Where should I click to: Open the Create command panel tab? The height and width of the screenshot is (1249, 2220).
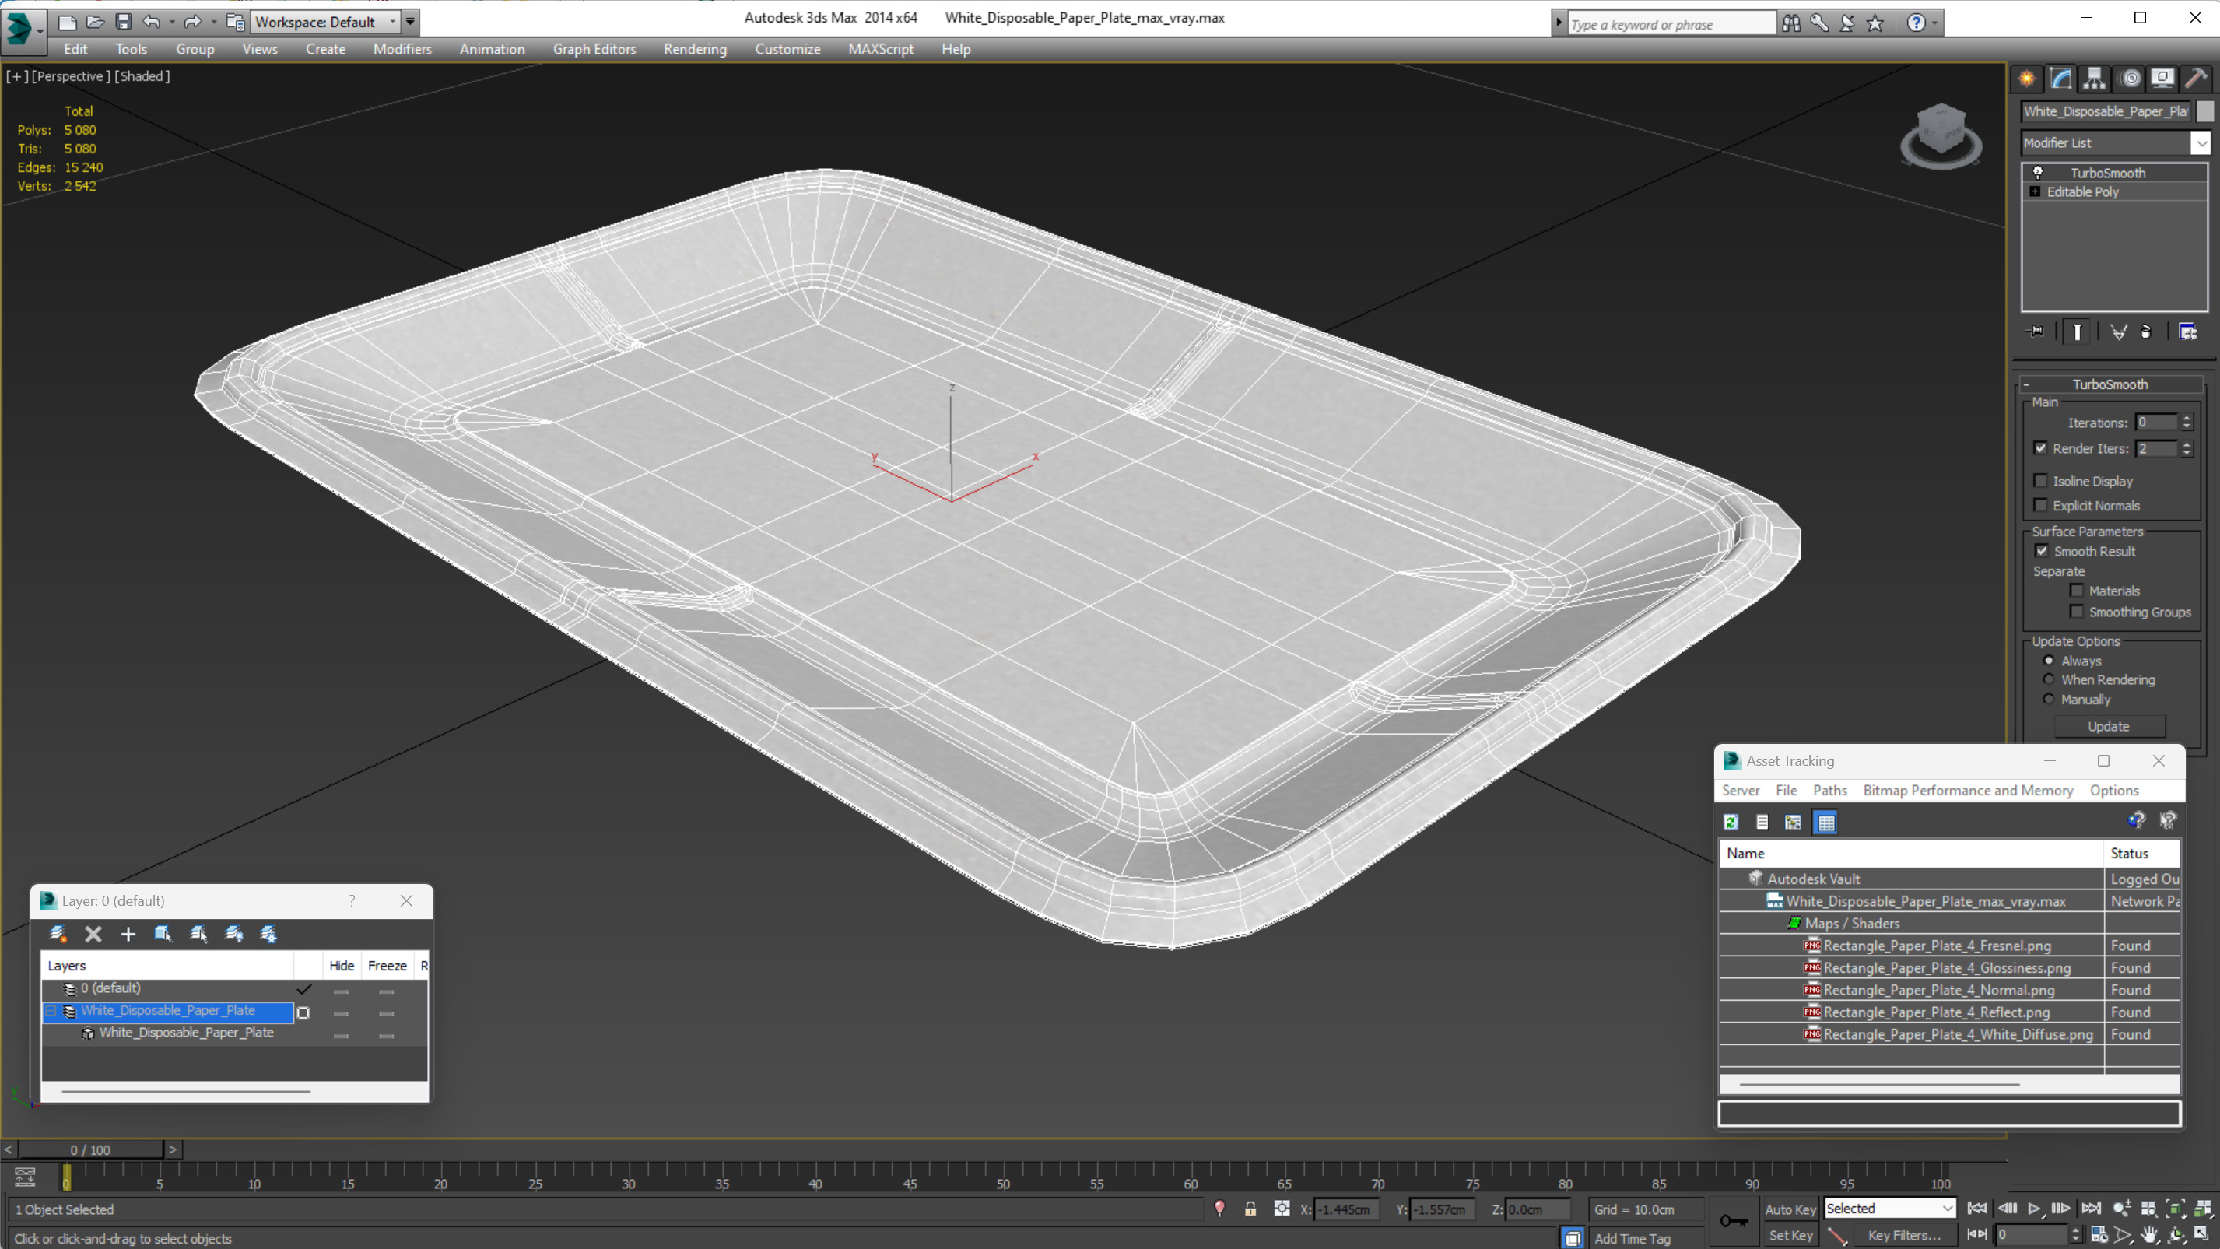click(x=2026, y=79)
